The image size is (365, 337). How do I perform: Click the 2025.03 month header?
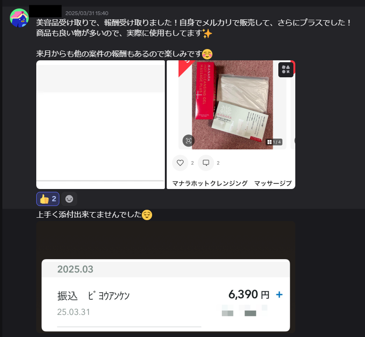coord(75,269)
